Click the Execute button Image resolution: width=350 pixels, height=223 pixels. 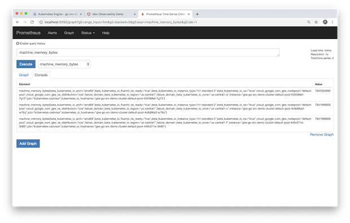coord(26,64)
